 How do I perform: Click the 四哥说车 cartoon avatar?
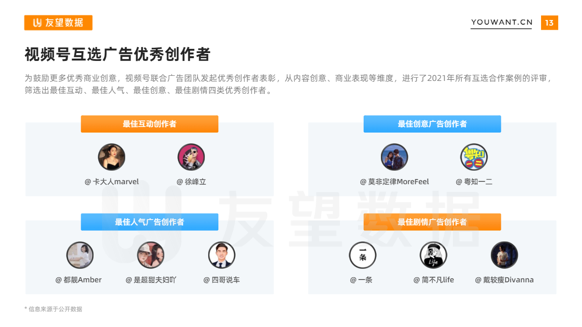tap(222, 255)
